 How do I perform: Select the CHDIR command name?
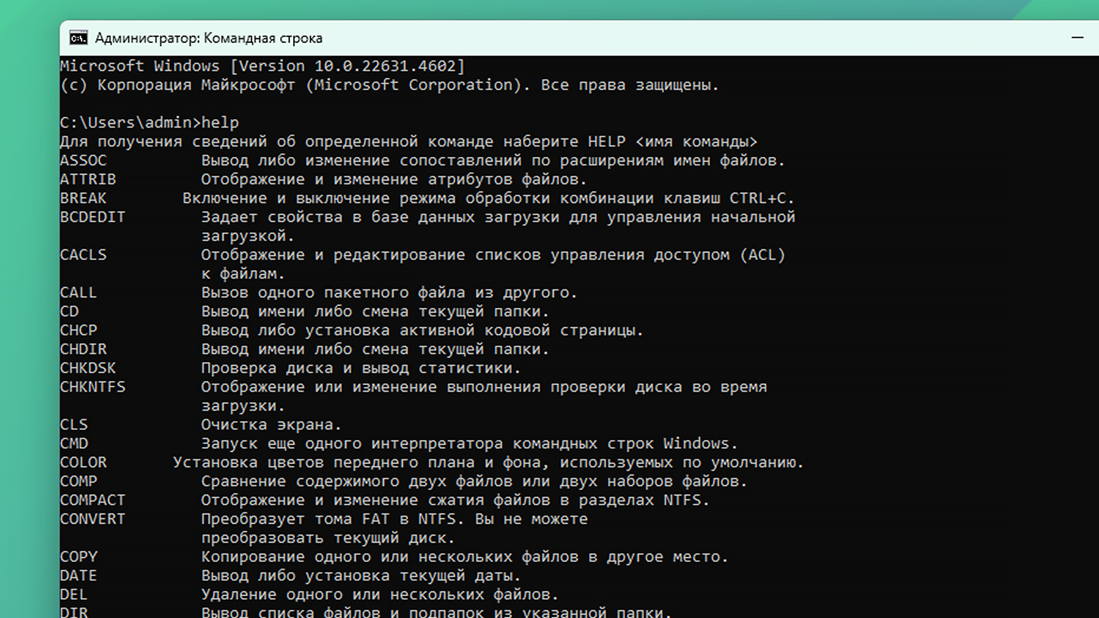coord(83,349)
